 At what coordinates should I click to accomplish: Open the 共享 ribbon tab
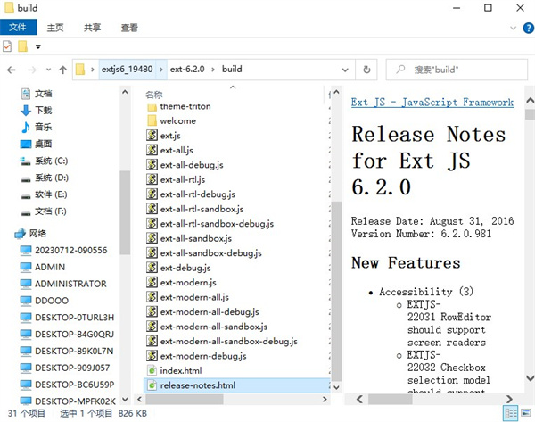tap(92, 28)
